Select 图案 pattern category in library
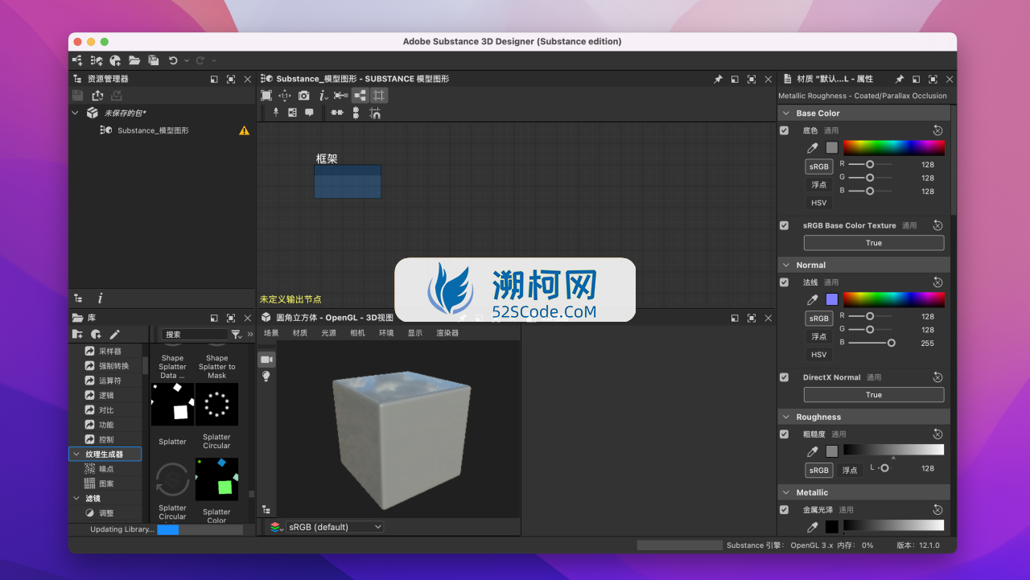Image resolution: width=1030 pixels, height=580 pixels. (x=106, y=483)
